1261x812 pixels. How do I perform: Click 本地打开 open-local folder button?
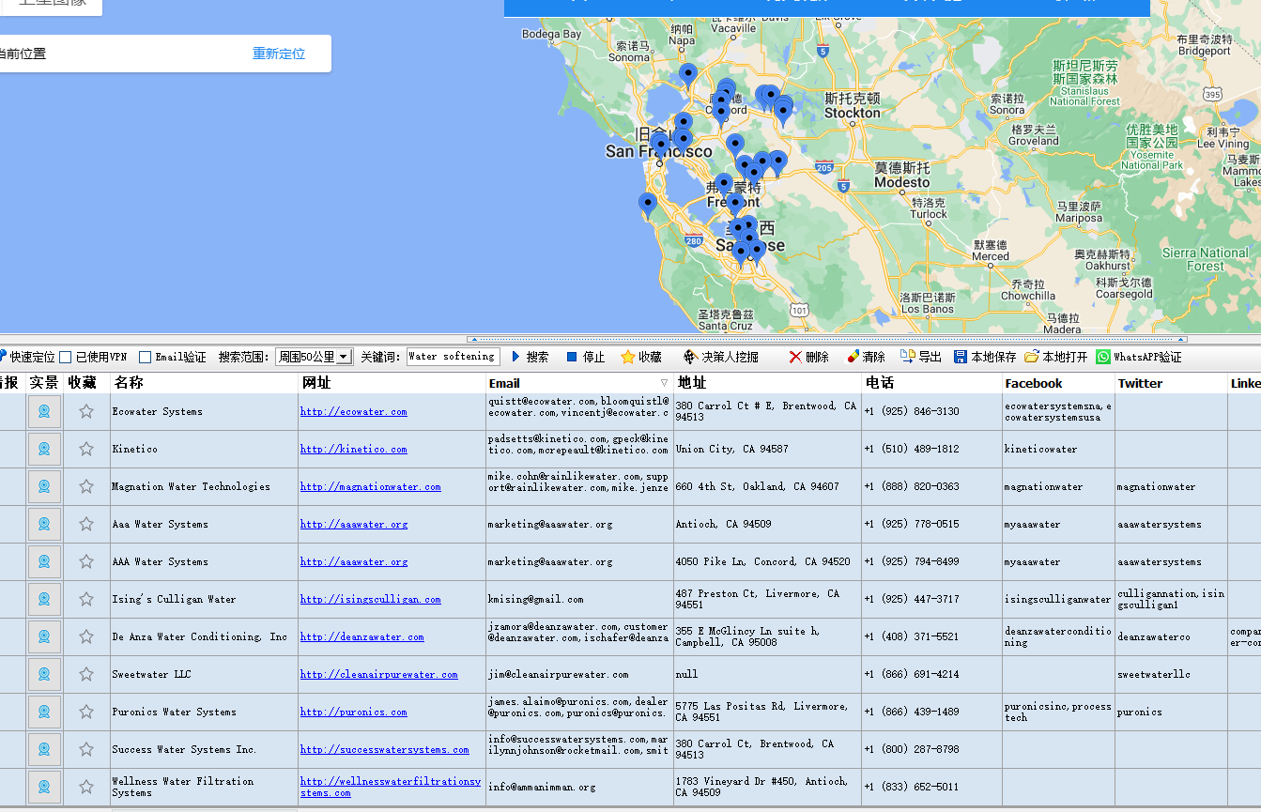[x=1056, y=357]
